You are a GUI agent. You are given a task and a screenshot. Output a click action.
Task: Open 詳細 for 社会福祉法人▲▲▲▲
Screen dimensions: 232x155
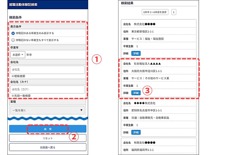(136, 93)
